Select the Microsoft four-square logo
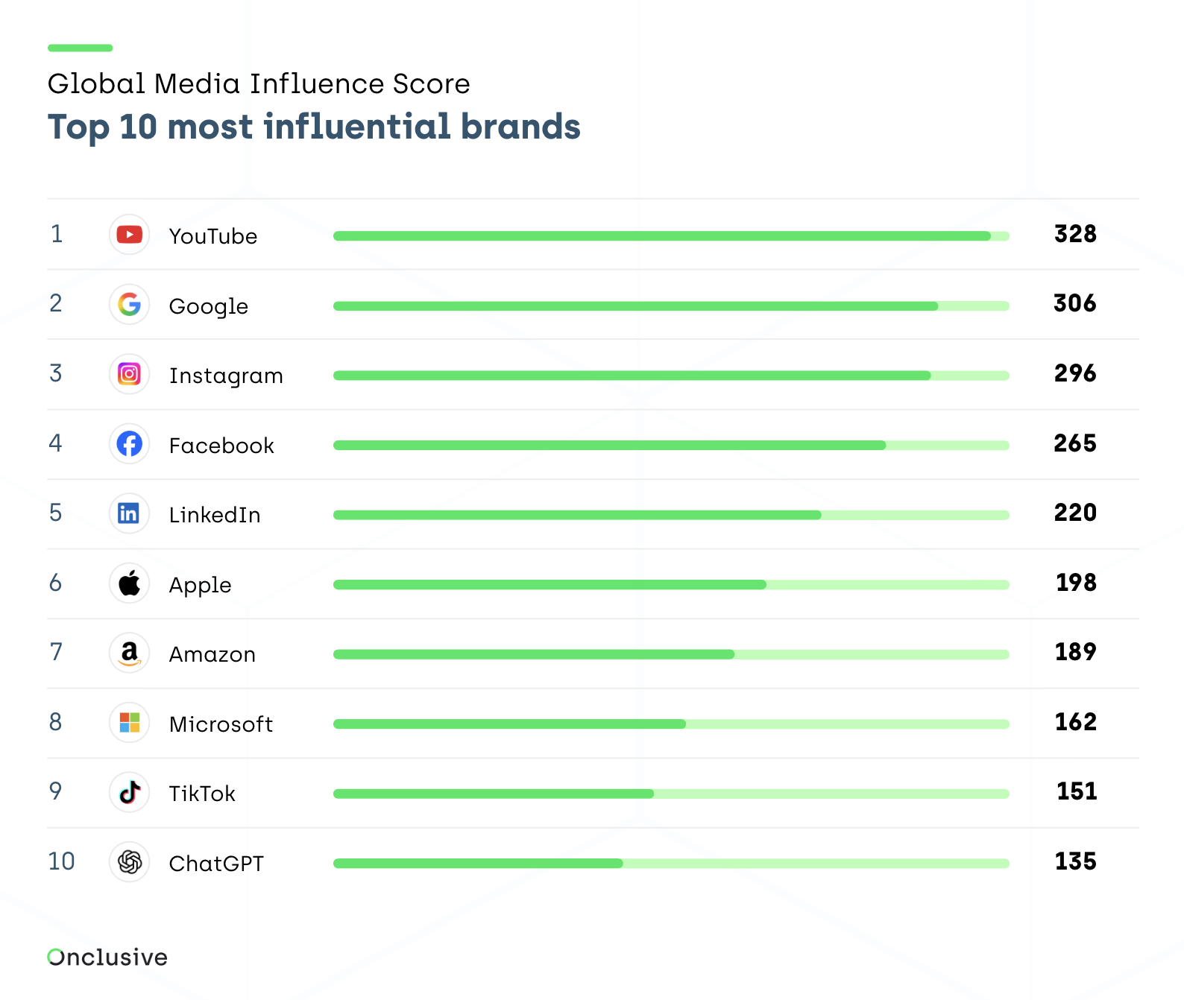This screenshot has height=1000, width=1184. (x=130, y=723)
